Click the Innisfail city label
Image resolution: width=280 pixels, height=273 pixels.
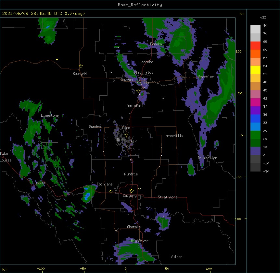click(135, 106)
